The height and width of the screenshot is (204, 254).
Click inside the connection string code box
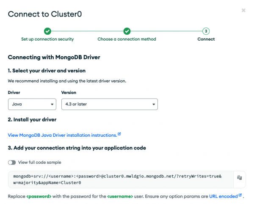pyautogui.click(x=119, y=179)
